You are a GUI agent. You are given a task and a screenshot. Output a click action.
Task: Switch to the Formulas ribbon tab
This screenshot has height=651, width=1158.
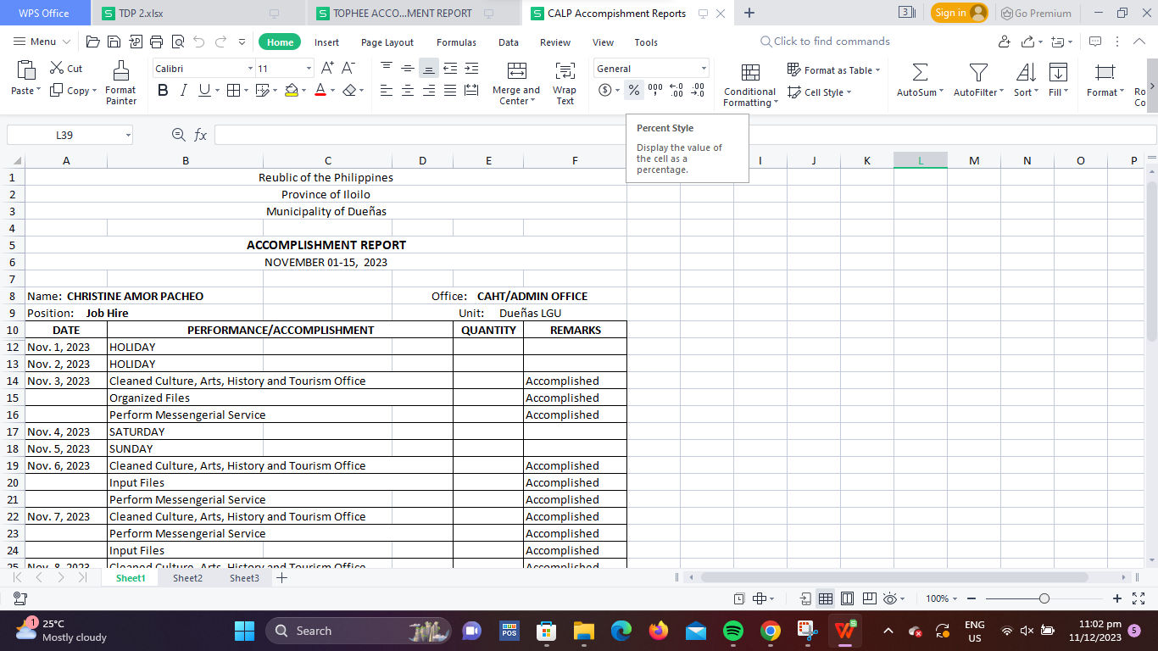456,42
